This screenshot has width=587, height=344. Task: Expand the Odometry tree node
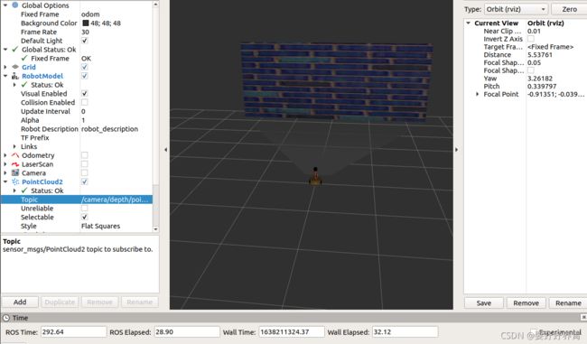pyautogui.click(x=5, y=155)
